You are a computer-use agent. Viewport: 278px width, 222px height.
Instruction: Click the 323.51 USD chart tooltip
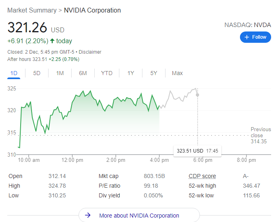coord(197,151)
